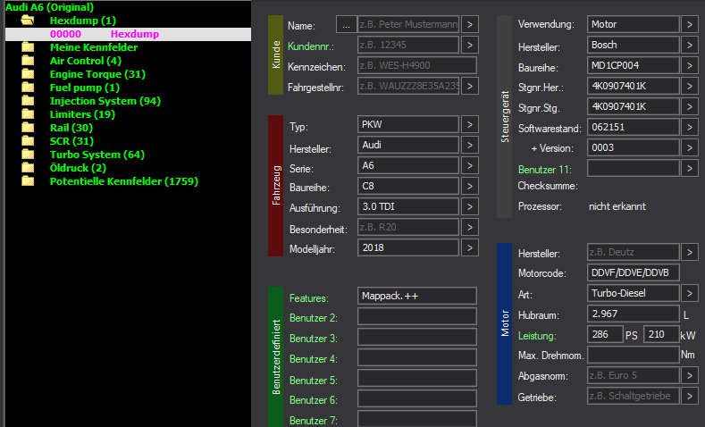
Task: Click the Benutzer 4 input field
Action: (417, 358)
